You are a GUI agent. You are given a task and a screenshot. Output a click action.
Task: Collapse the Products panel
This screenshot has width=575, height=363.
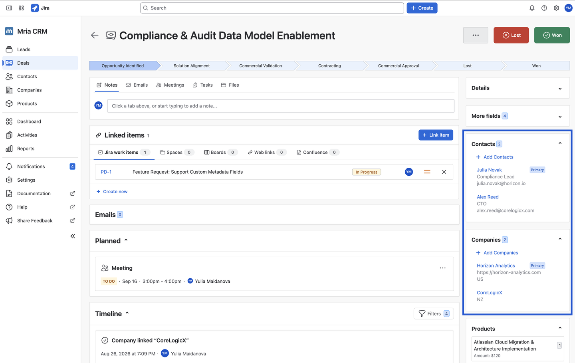pos(560,328)
